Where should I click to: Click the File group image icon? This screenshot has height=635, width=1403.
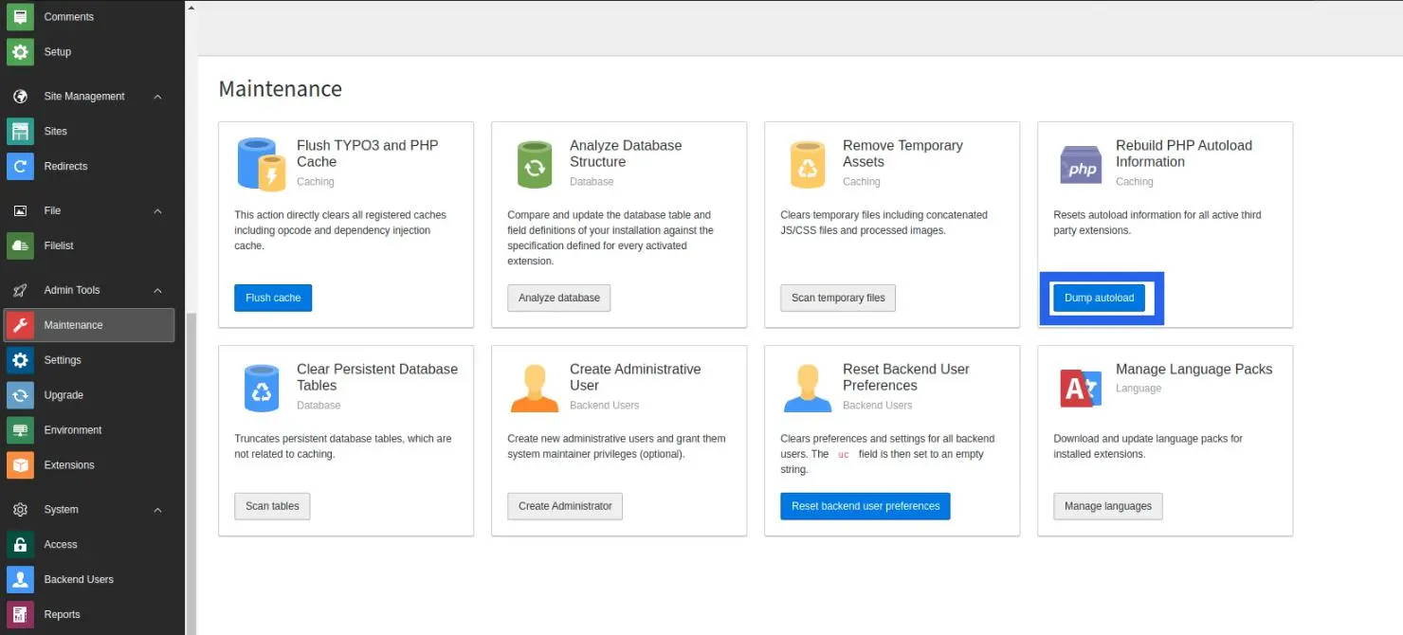click(x=20, y=210)
